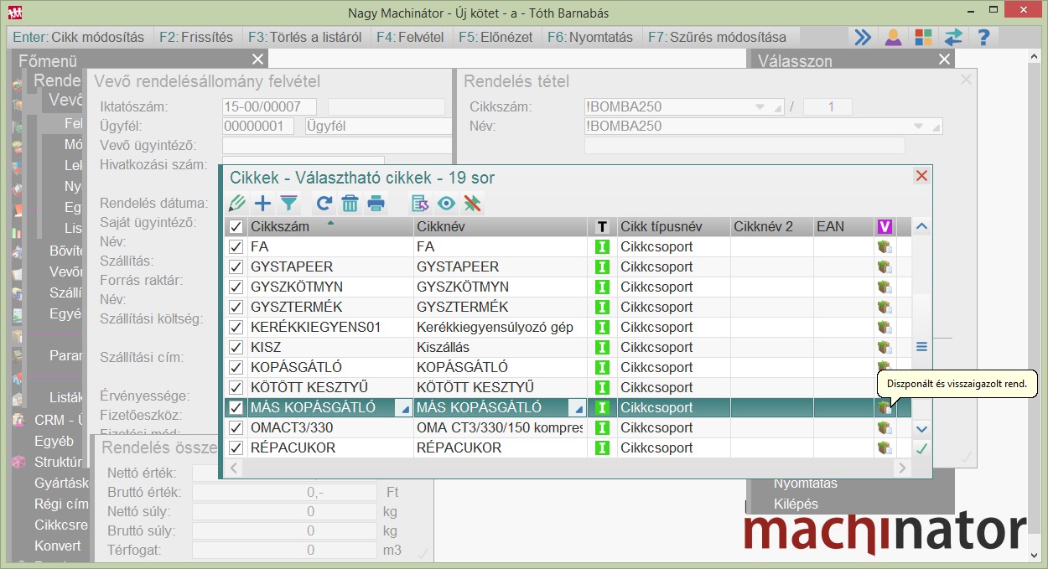Click Nyomtatás in Válasszon panel

(806, 484)
